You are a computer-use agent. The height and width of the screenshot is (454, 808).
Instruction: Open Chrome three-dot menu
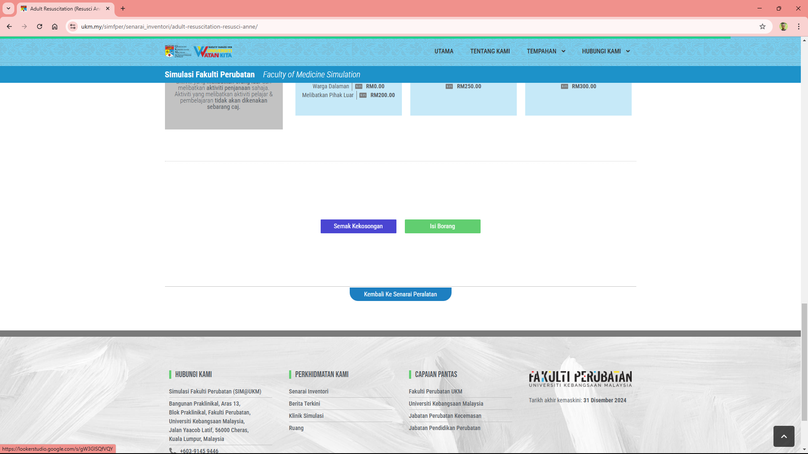click(x=798, y=26)
